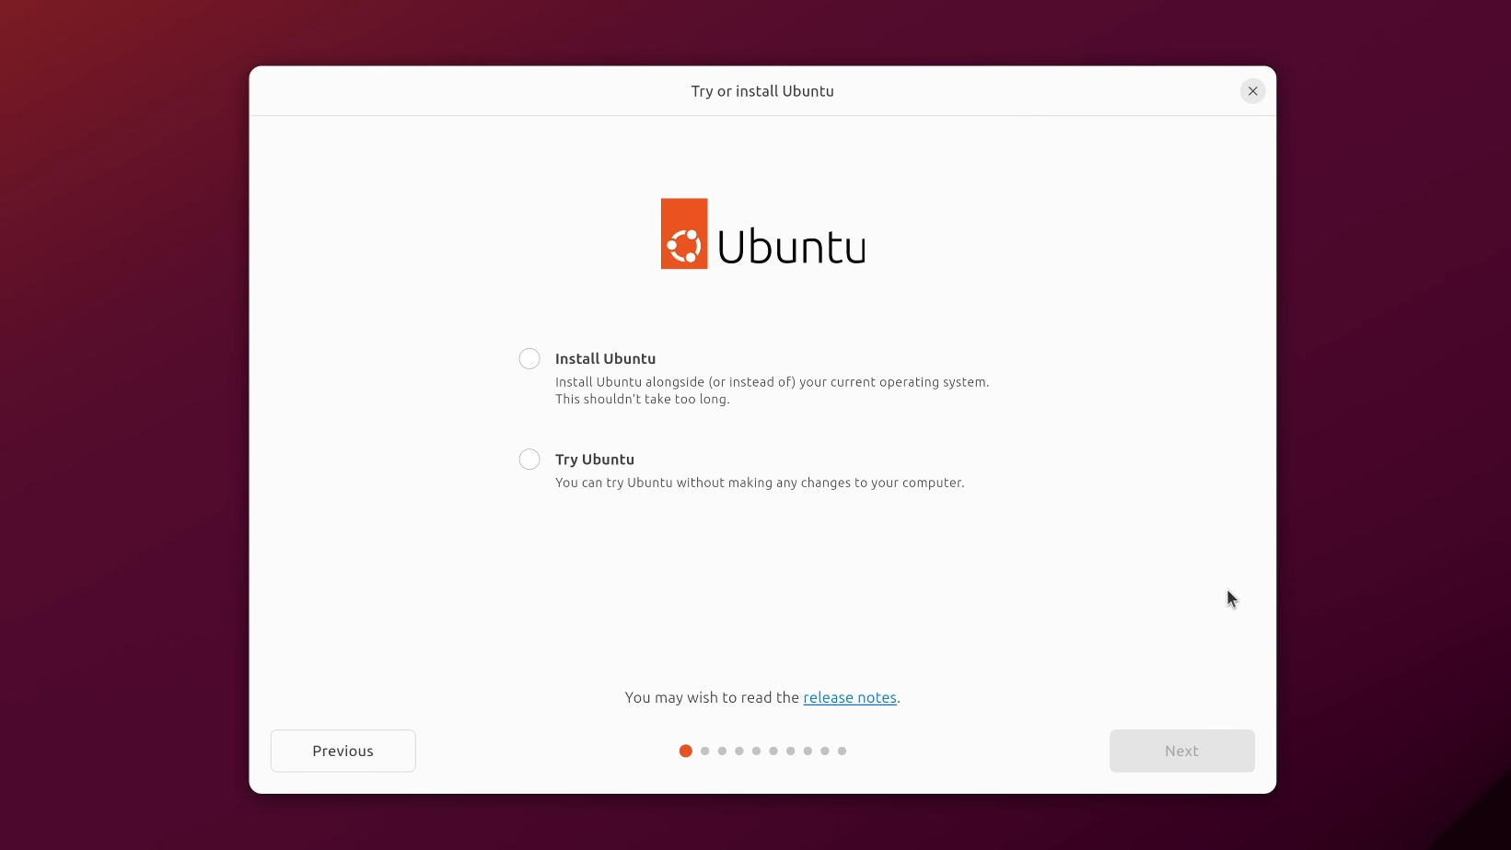Click the orange first-step progress dot
1511x850 pixels.
[686, 751]
